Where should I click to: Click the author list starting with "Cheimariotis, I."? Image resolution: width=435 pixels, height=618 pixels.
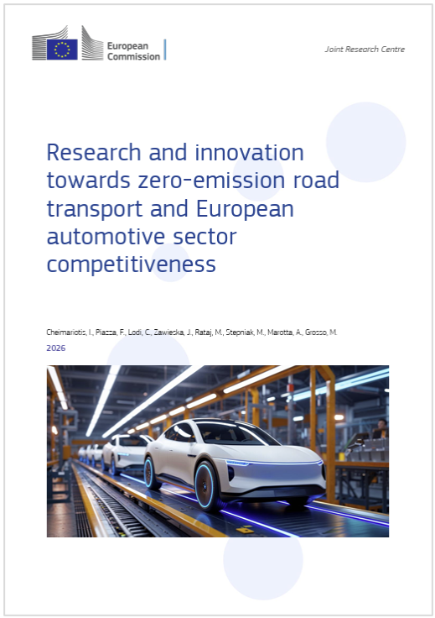click(192, 333)
